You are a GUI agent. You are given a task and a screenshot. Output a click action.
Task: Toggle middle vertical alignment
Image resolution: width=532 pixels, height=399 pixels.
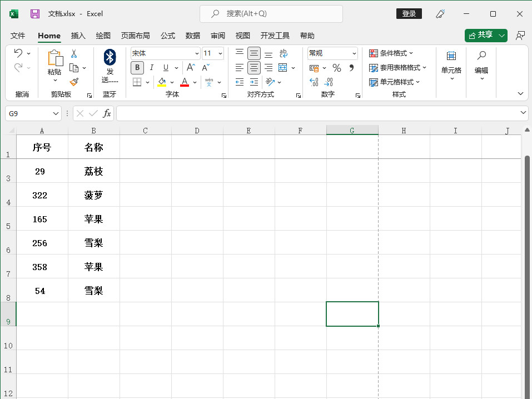point(254,53)
